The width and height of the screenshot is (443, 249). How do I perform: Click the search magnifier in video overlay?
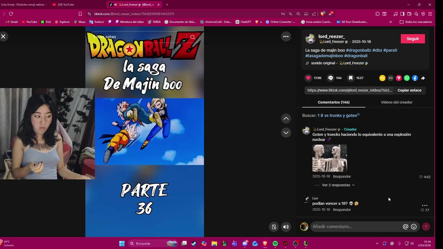click(193, 37)
